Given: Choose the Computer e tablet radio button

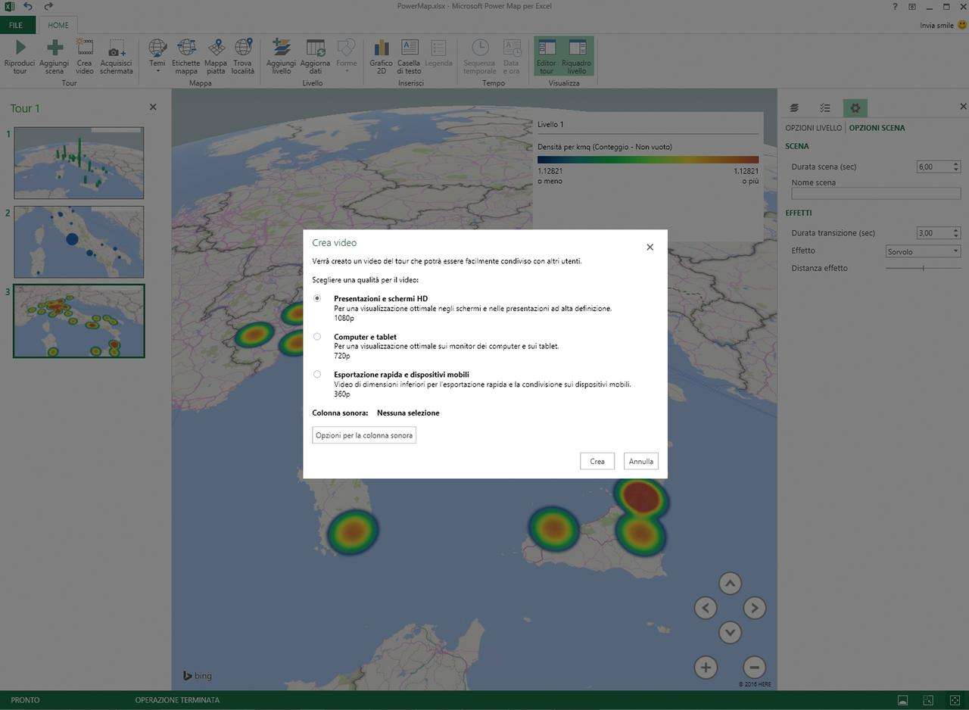Looking at the screenshot, I should point(317,336).
